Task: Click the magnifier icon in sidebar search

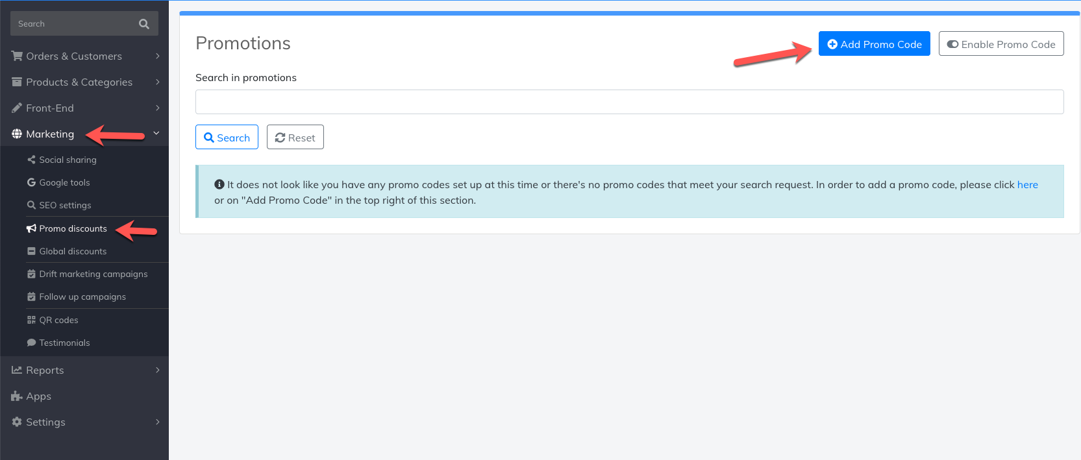Action: point(144,24)
